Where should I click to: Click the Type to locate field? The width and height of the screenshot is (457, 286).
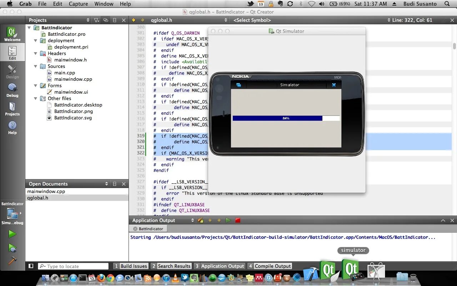coord(73,266)
